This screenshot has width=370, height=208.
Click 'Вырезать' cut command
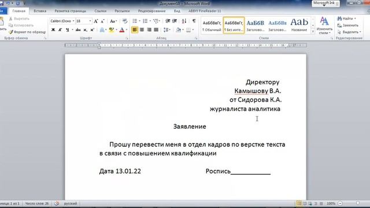19,18
